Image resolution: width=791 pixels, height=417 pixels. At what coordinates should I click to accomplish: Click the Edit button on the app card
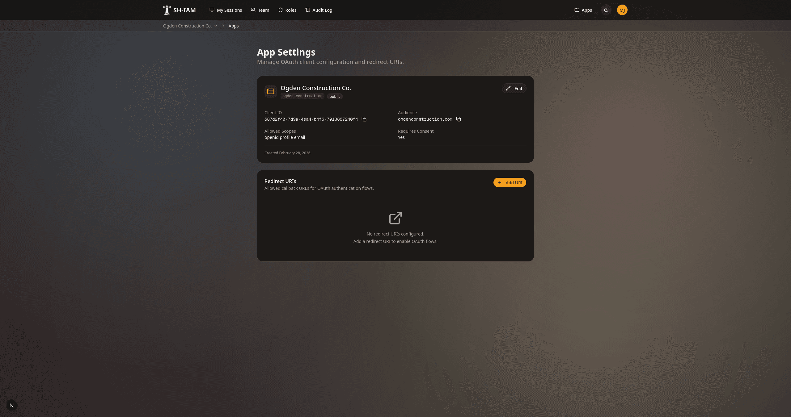[514, 88]
